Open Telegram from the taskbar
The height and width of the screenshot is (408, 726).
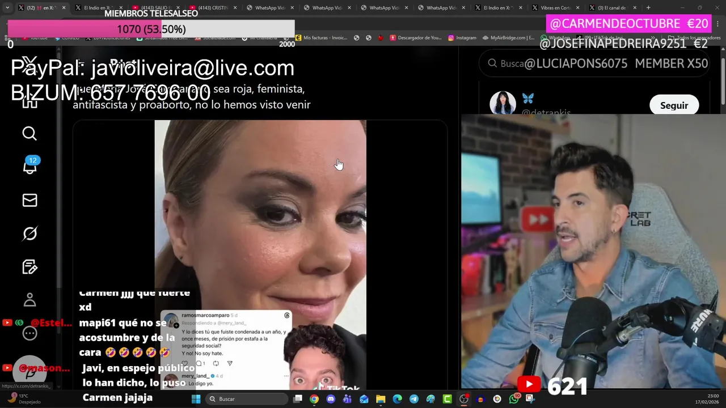pos(414,399)
